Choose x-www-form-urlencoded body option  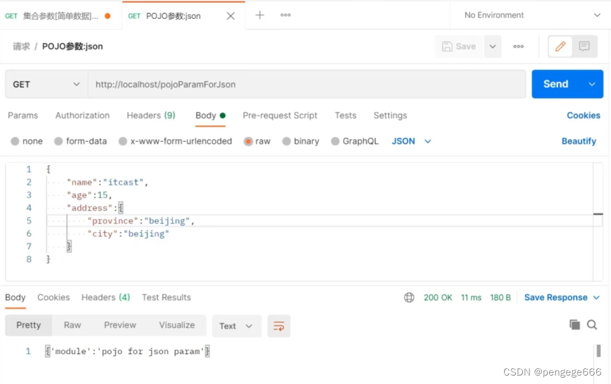175,141
